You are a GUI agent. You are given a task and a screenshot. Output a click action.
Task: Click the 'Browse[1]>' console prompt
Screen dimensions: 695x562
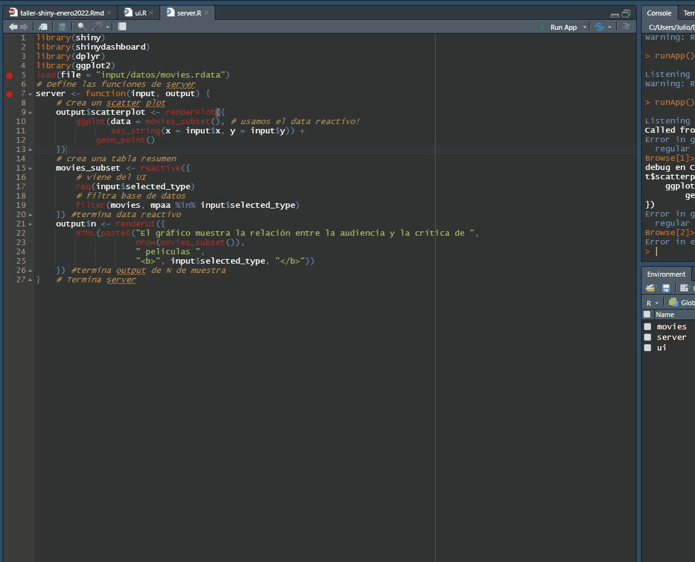coord(670,158)
